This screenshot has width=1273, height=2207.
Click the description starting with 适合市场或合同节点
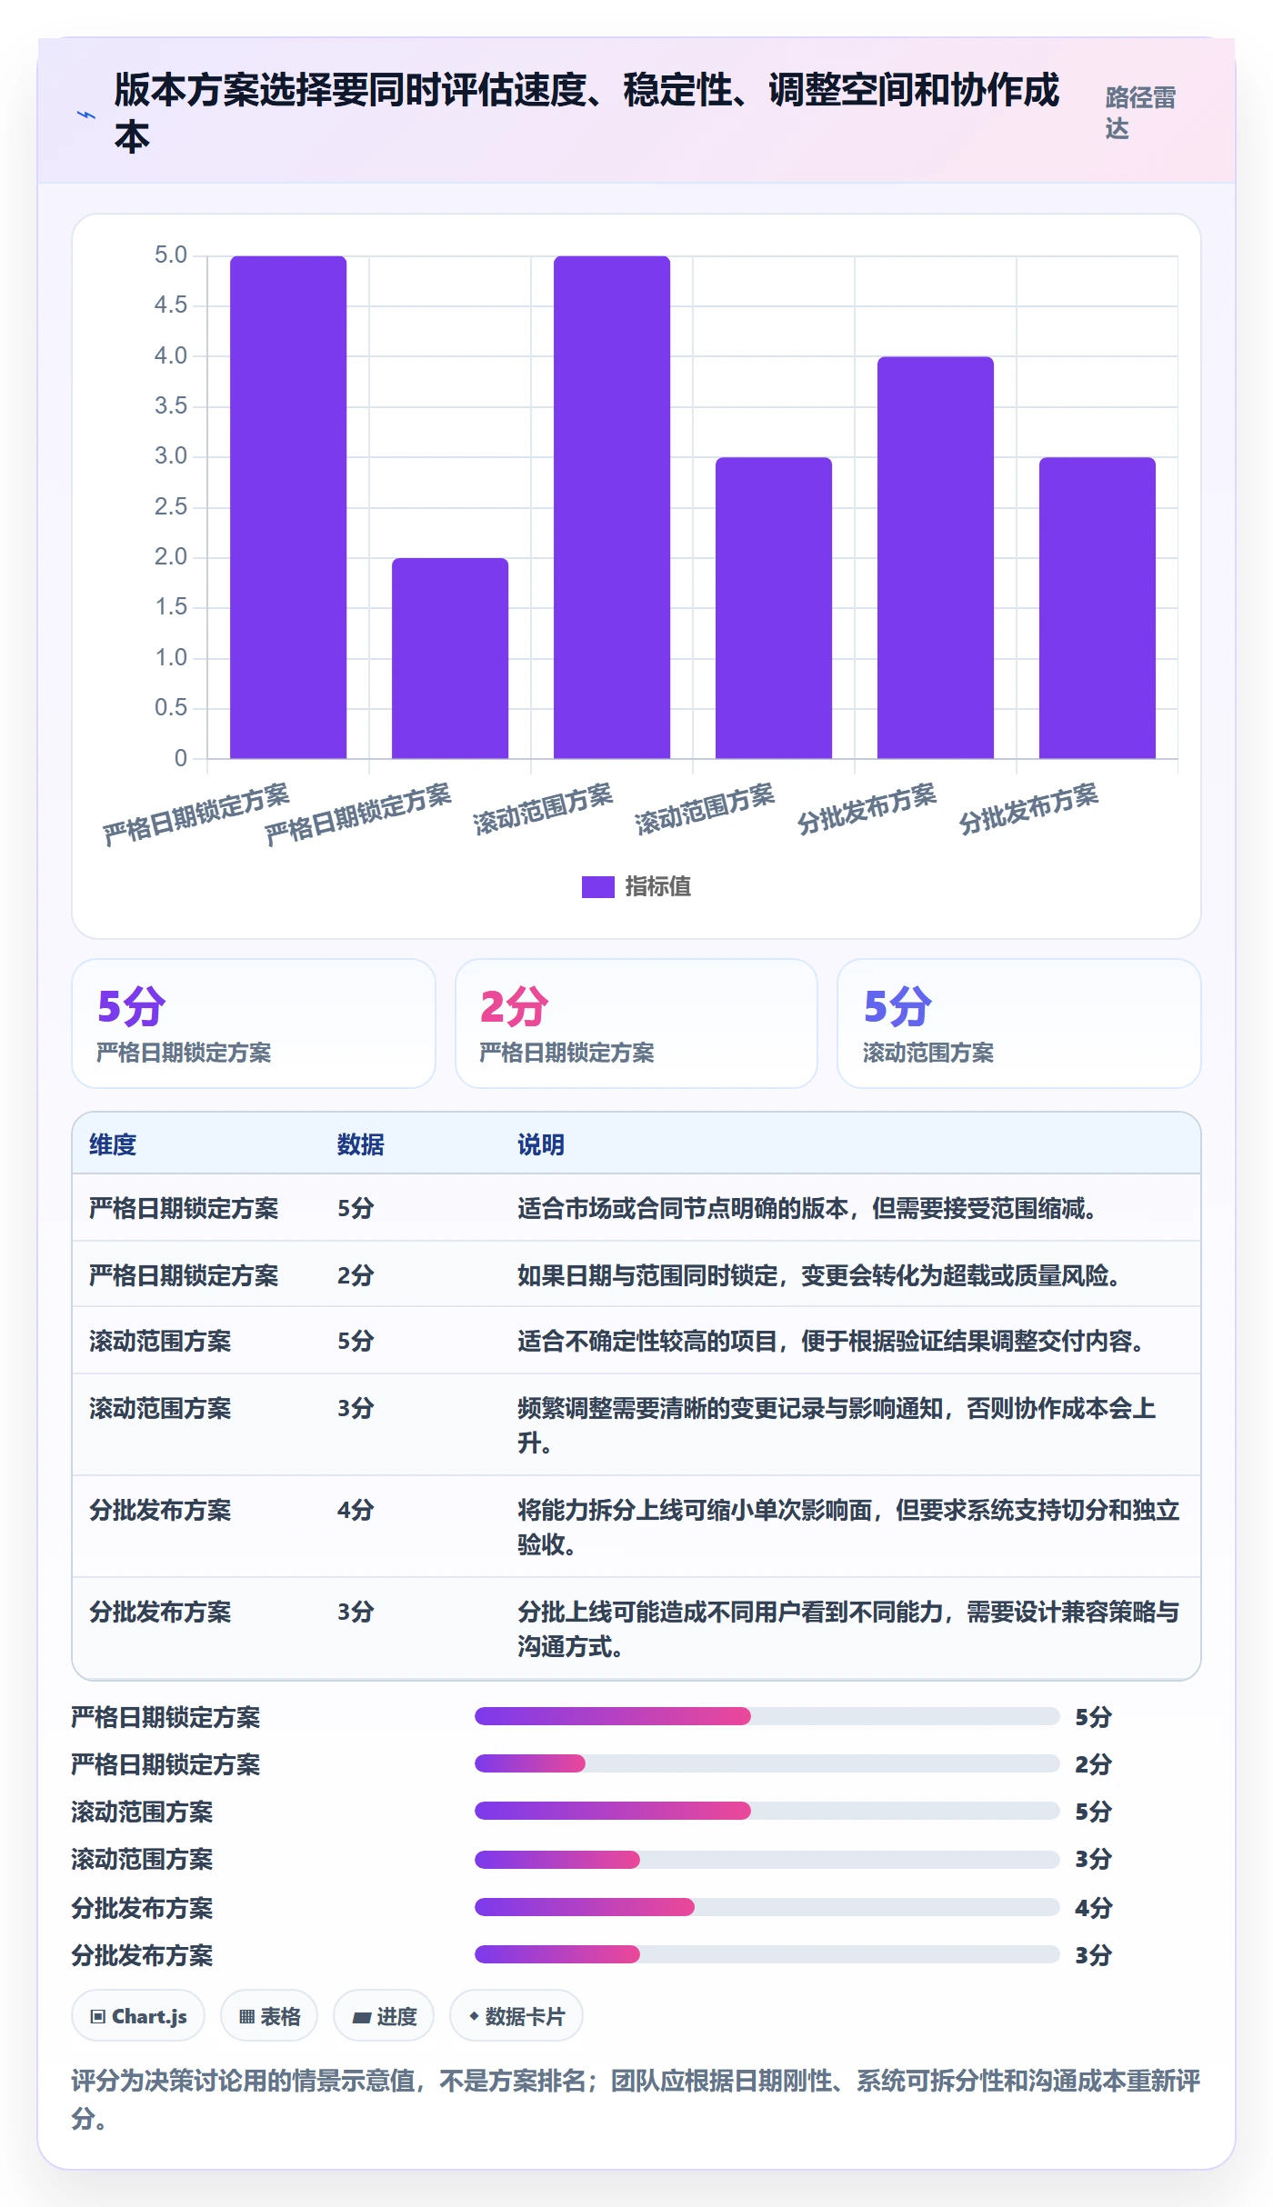807,1208
